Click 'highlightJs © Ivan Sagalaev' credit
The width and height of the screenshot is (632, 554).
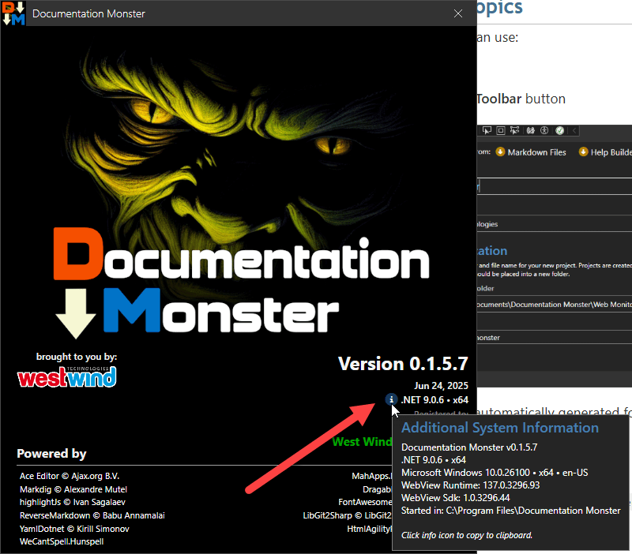coord(73,502)
